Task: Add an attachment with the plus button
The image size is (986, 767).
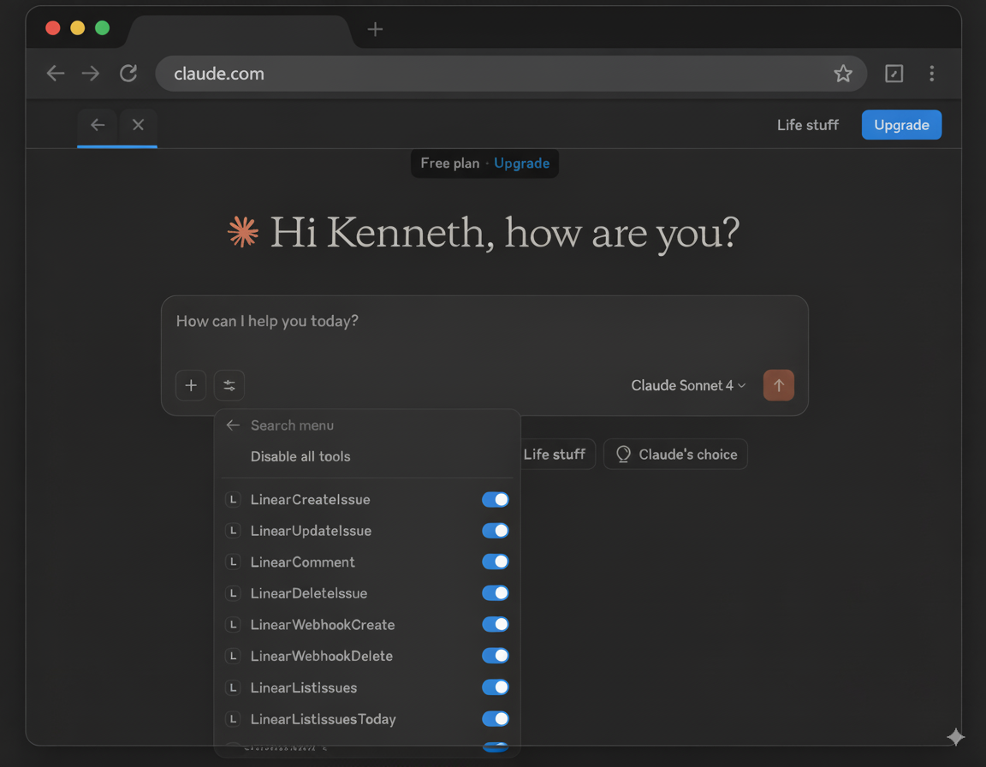Action: (191, 385)
